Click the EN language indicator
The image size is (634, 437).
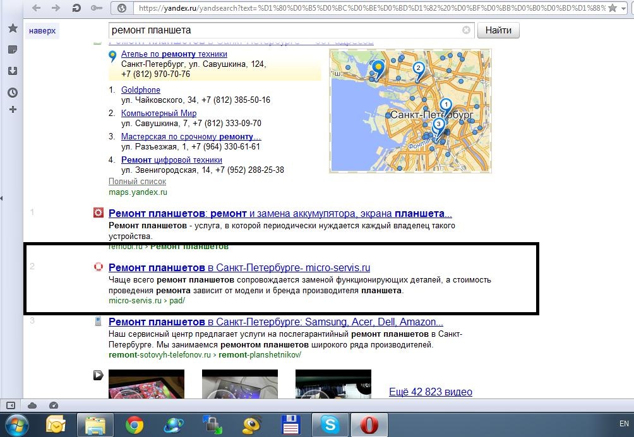[x=624, y=424]
